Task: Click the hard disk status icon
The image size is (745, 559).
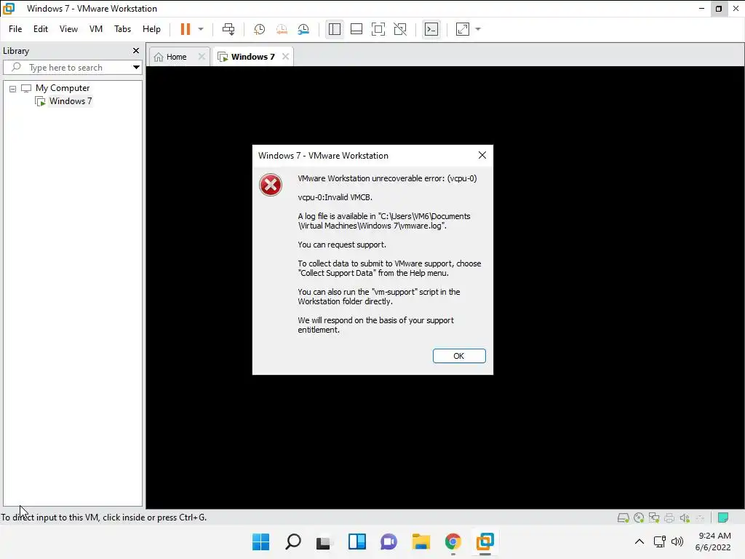Action: coord(624,518)
